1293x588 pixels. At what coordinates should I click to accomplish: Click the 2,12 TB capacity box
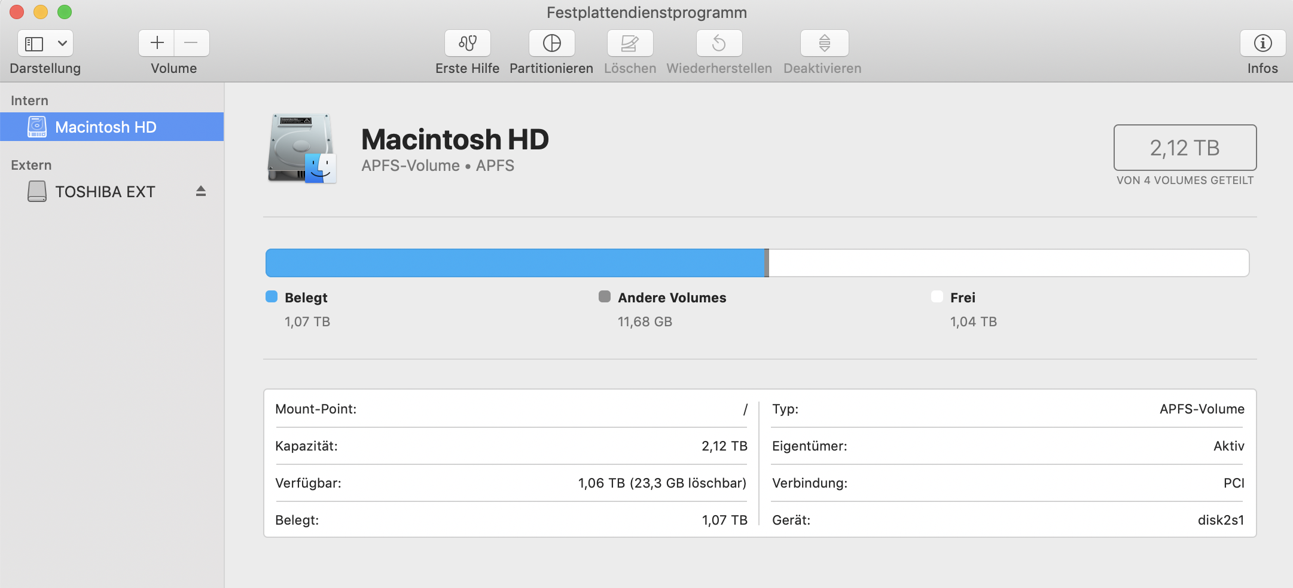[x=1185, y=148]
